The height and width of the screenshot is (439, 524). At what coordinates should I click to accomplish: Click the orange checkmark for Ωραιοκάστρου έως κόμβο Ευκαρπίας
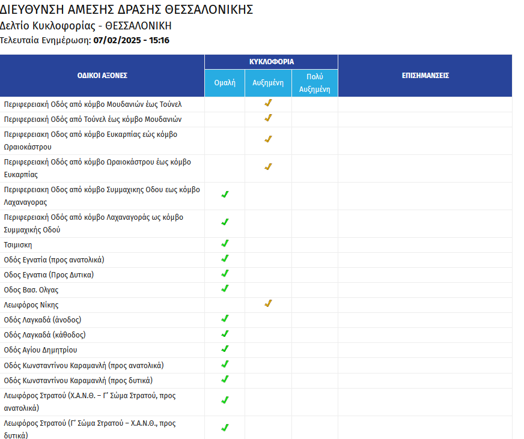(269, 167)
